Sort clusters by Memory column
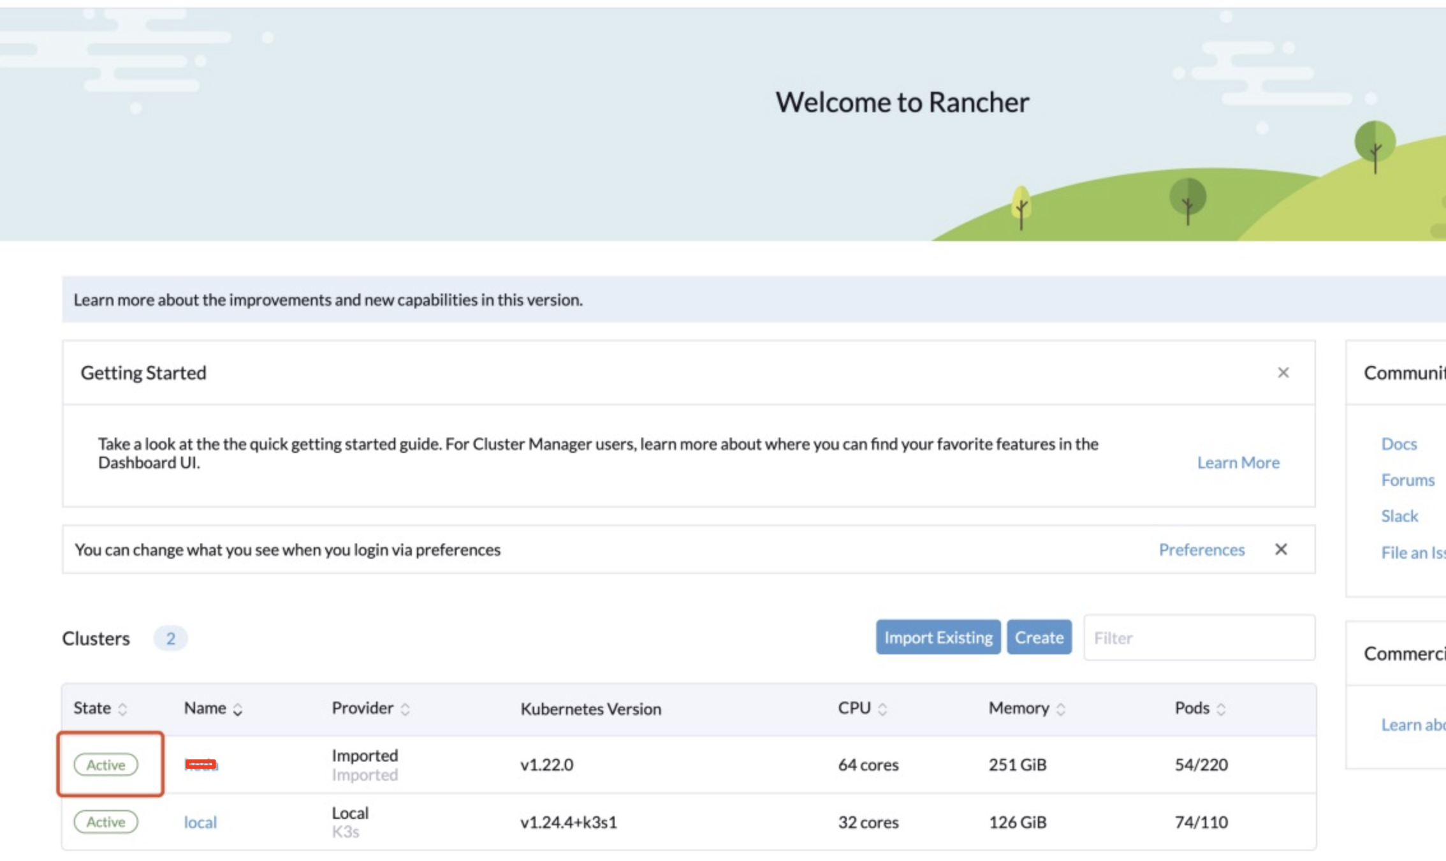 point(1026,708)
